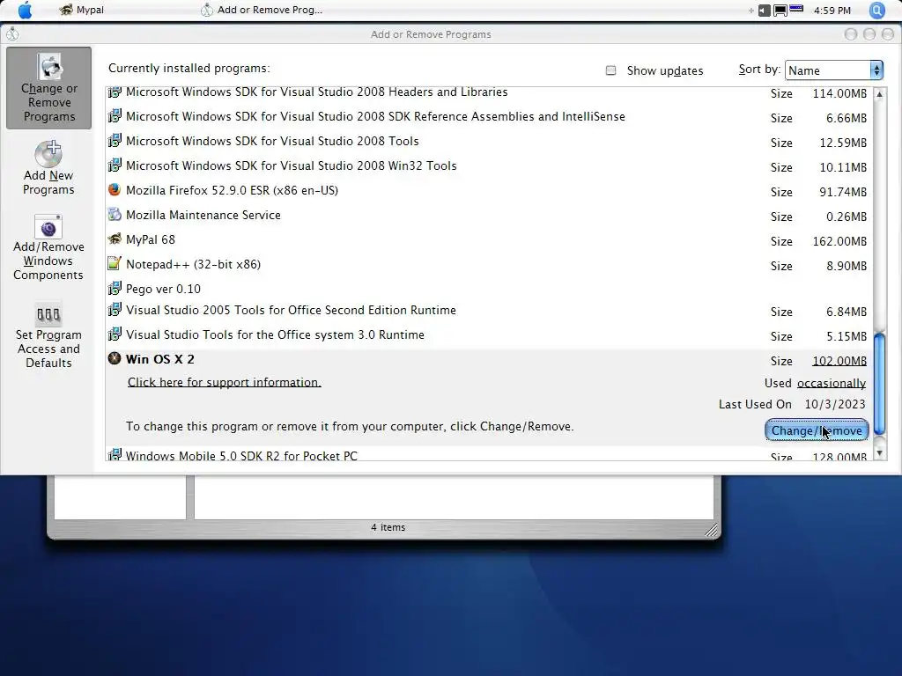
Task: Open the Sort by Name dropdown
Action: coord(833,70)
